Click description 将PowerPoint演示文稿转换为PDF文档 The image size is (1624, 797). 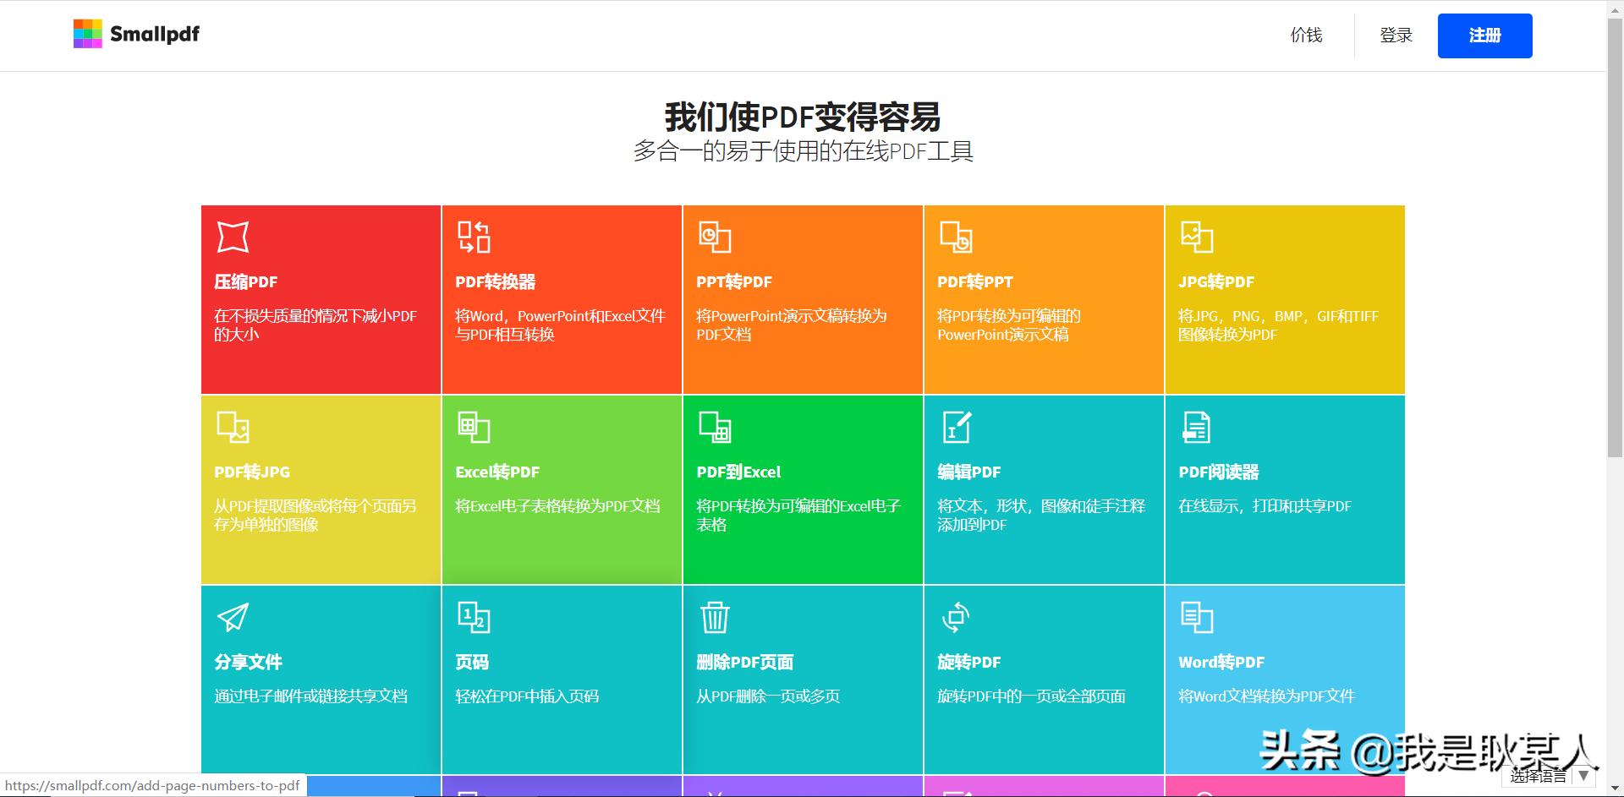coord(792,325)
